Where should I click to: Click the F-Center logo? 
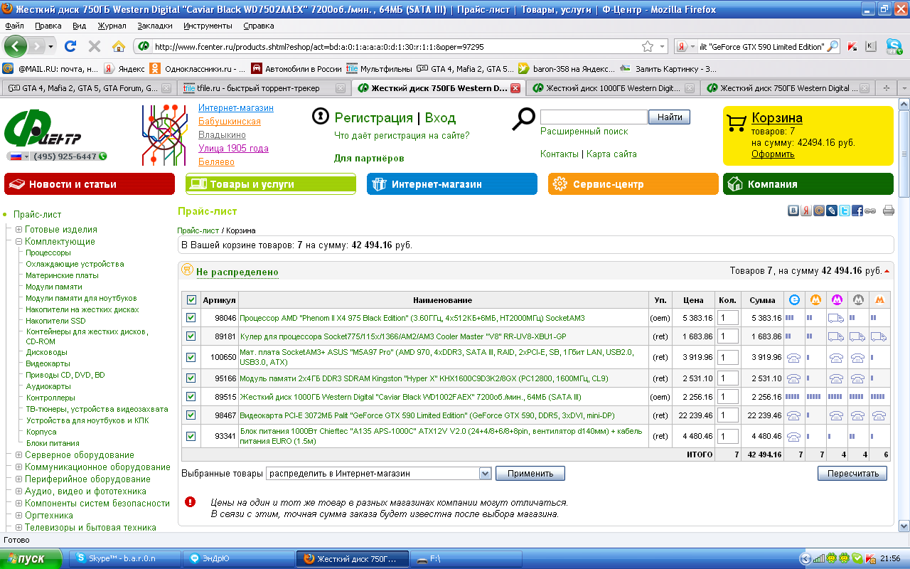[x=44, y=129]
